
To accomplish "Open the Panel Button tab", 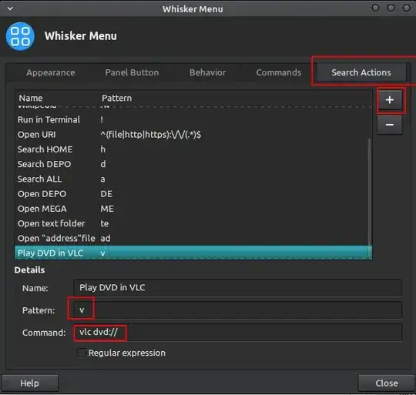I will pos(132,72).
